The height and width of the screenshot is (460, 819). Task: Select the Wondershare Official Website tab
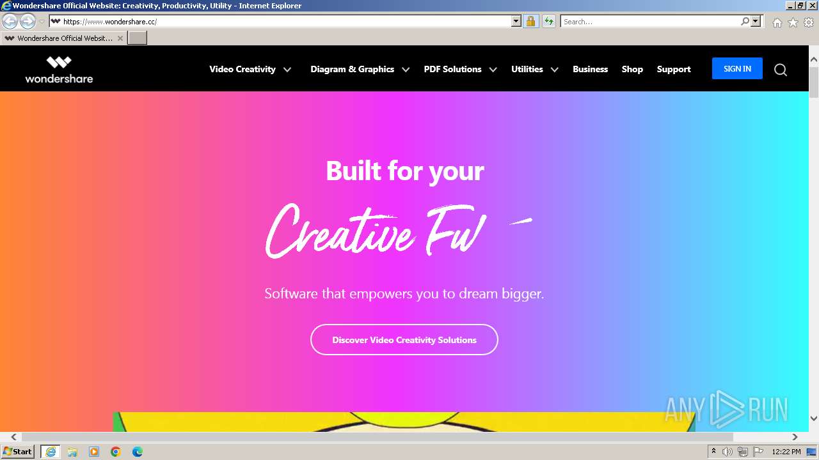(63, 38)
